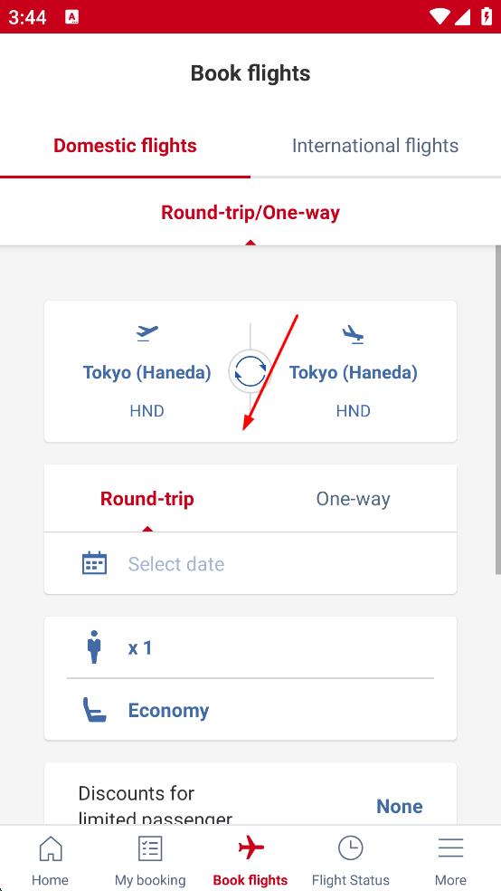
Task: Open My booking in bottom bar
Action: tap(150, 859)
